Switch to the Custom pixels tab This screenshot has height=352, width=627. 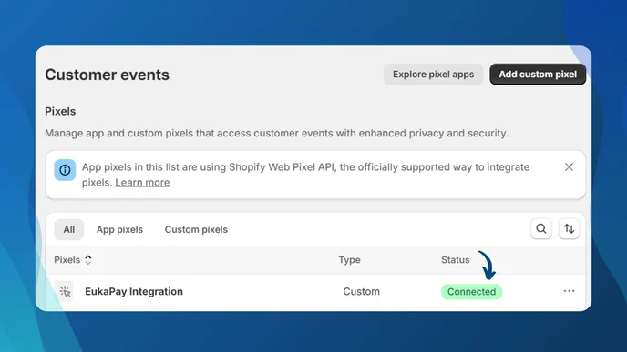coord(196,229)
